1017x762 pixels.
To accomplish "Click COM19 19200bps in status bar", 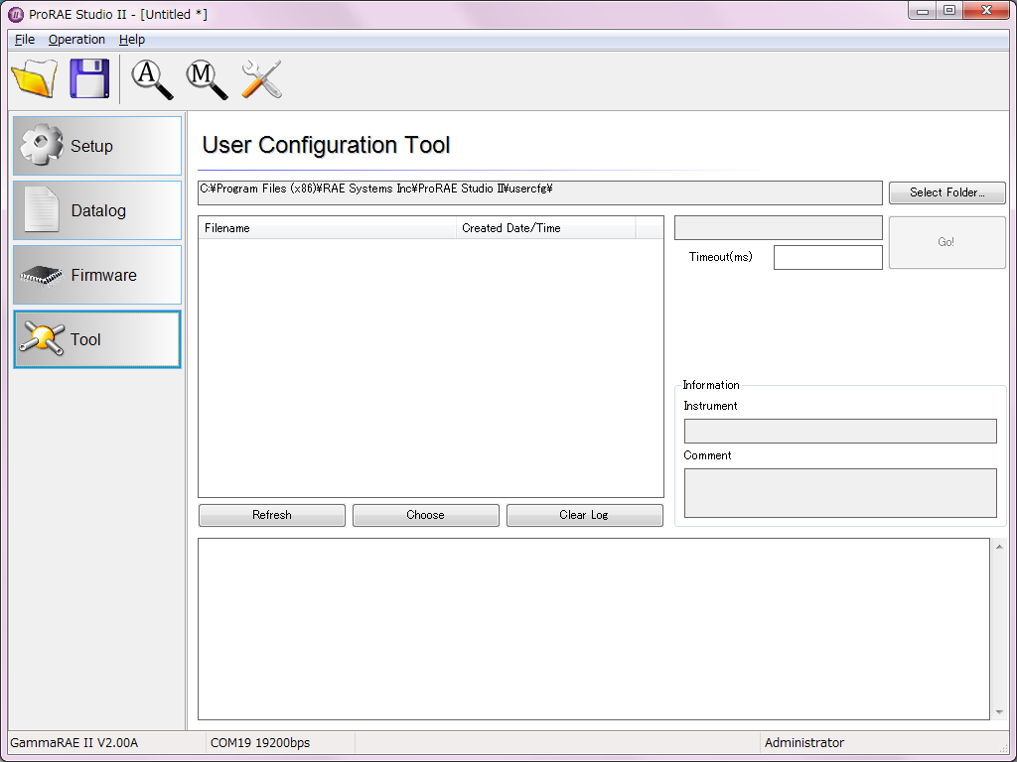I will (260, 743).
